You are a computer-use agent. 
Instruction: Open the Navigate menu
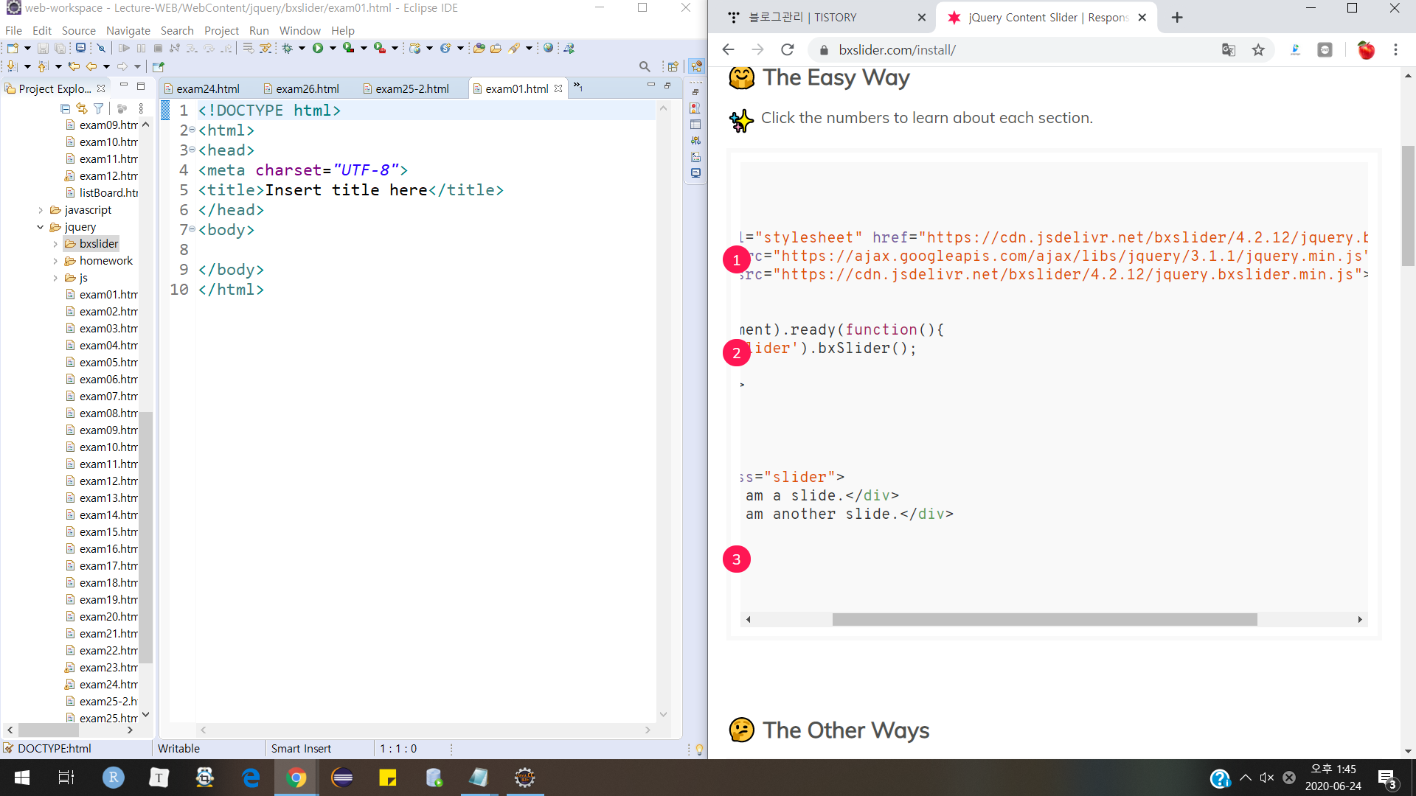click(x=128, y=30)
